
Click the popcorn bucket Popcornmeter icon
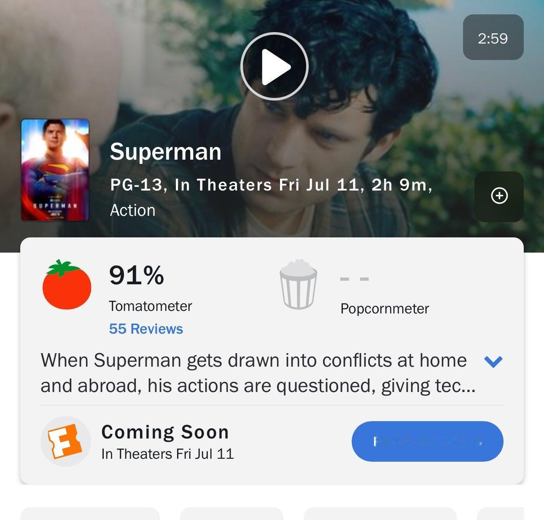[298, 284]
